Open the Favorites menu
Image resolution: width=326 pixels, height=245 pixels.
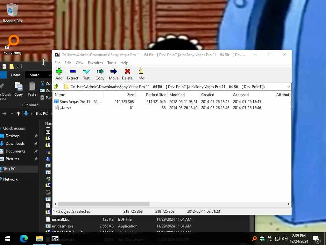tap(95, 63)
